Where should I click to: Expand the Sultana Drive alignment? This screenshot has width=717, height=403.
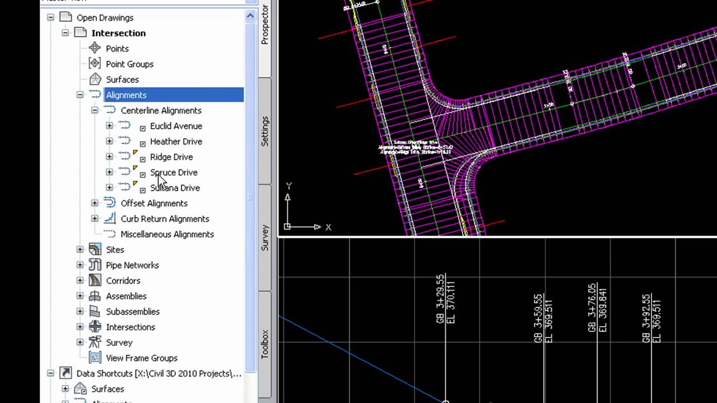tap(109, 188)
